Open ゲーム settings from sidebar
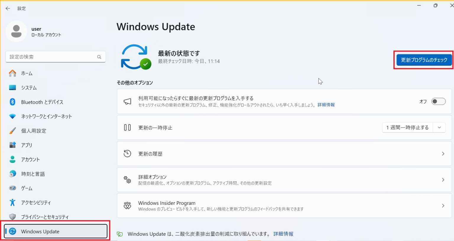Screen dimensions: 454x241 tap(27, 188)
